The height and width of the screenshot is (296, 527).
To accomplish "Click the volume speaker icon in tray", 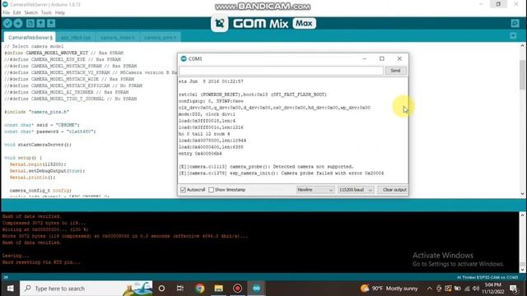I will [476, 289].
